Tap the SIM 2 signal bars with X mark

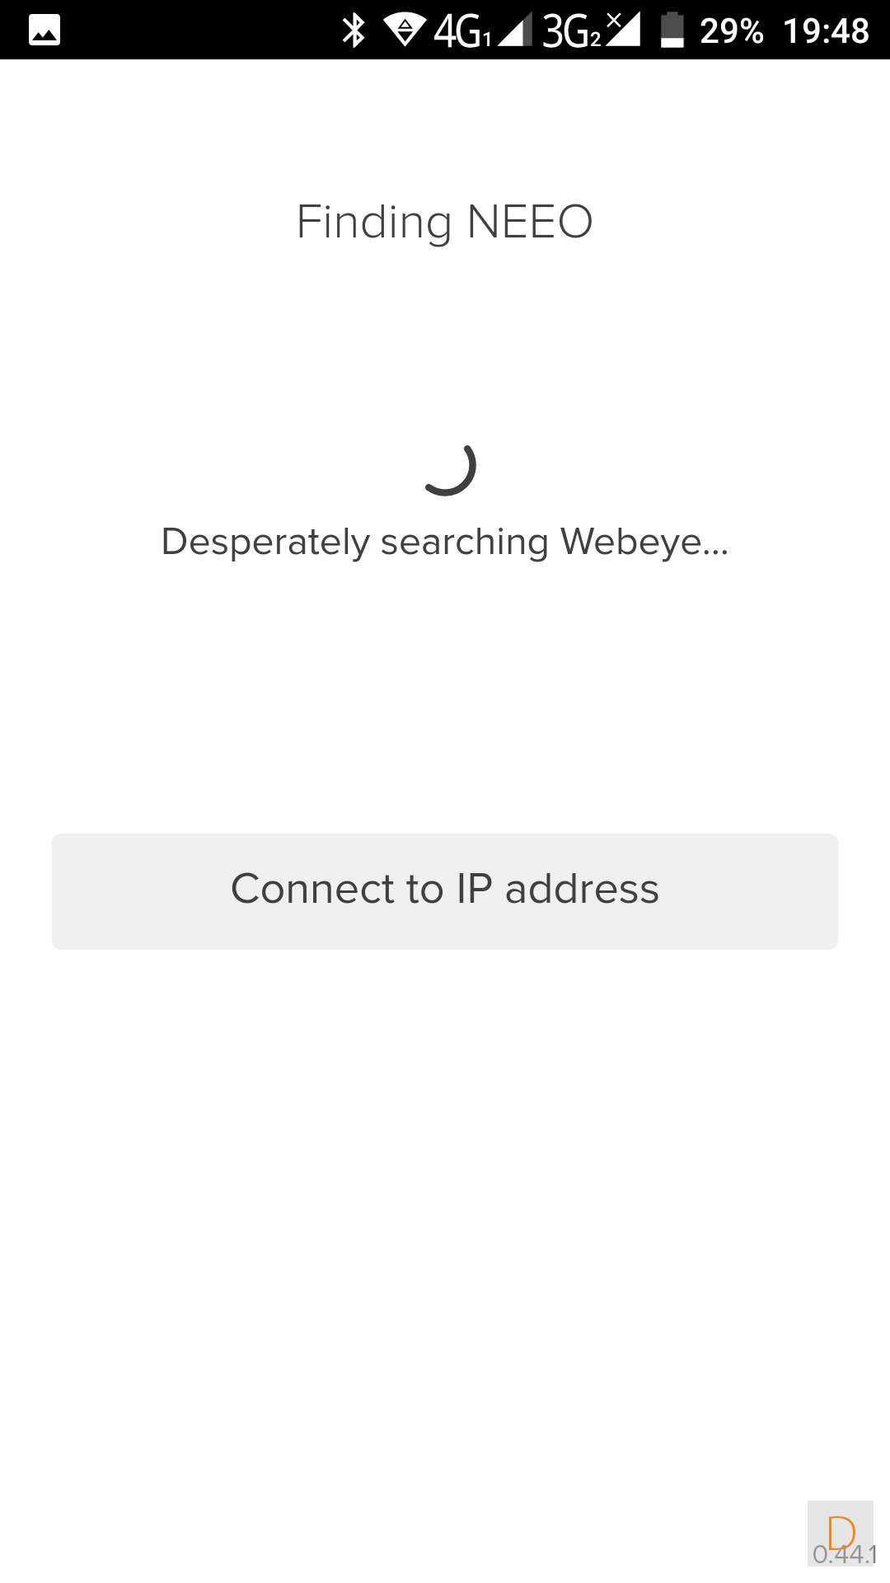pos(623,31)
